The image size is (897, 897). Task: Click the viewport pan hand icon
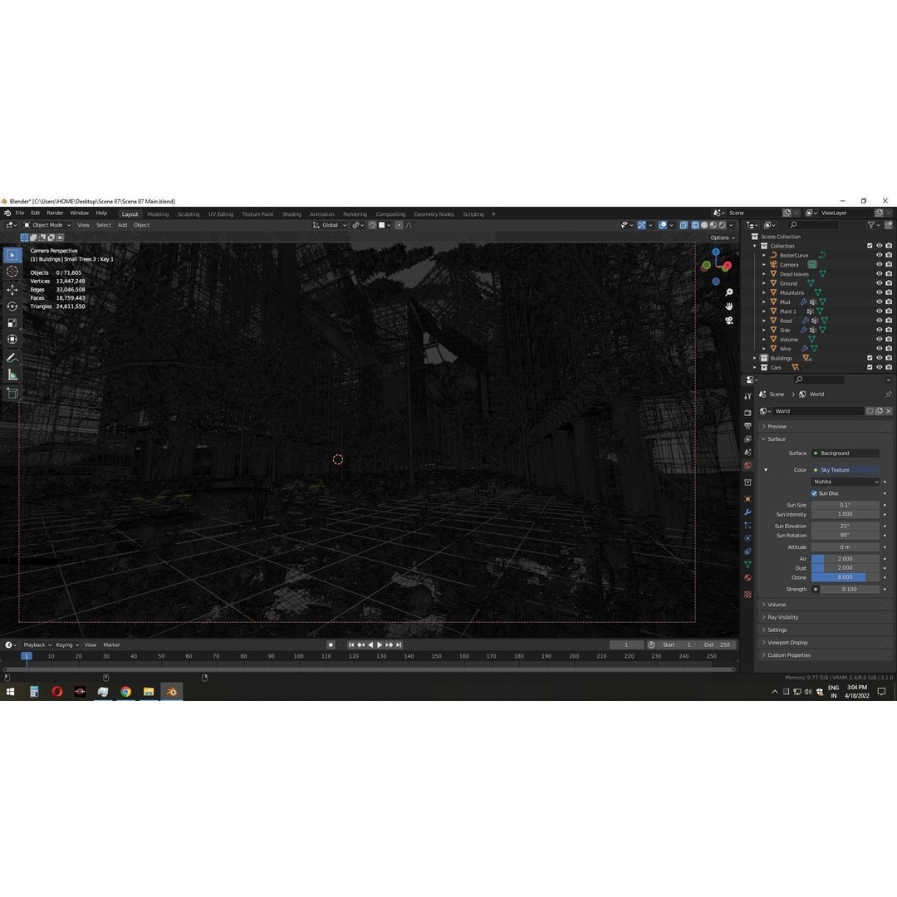click(x=729, y=306)
